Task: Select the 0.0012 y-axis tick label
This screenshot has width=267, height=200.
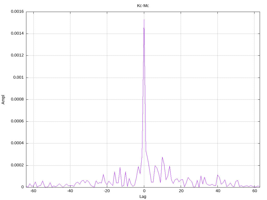Action: 17,55
